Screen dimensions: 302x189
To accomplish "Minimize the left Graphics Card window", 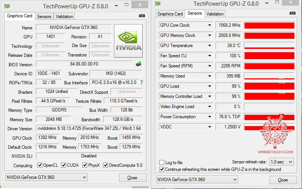I will [116, 6].
